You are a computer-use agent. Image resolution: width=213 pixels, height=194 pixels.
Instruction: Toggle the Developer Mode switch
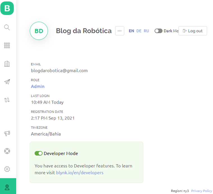(38, 153)
